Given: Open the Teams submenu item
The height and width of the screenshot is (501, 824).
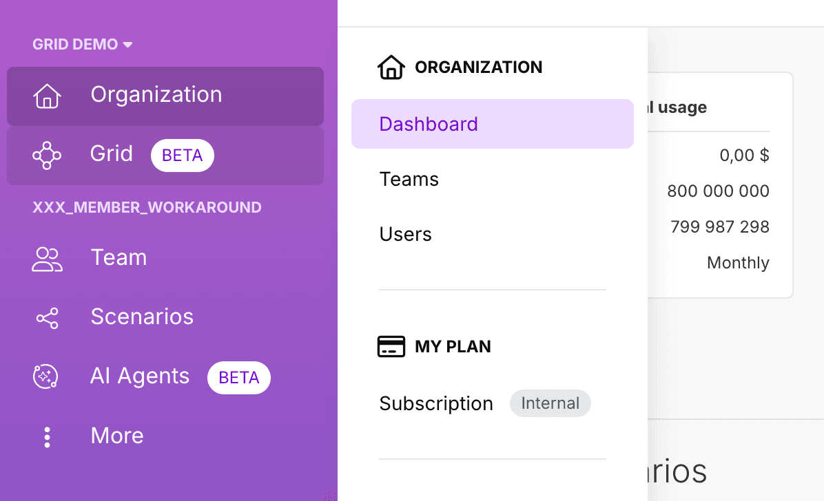Looking at the screenshot, I should coord(409,180).
